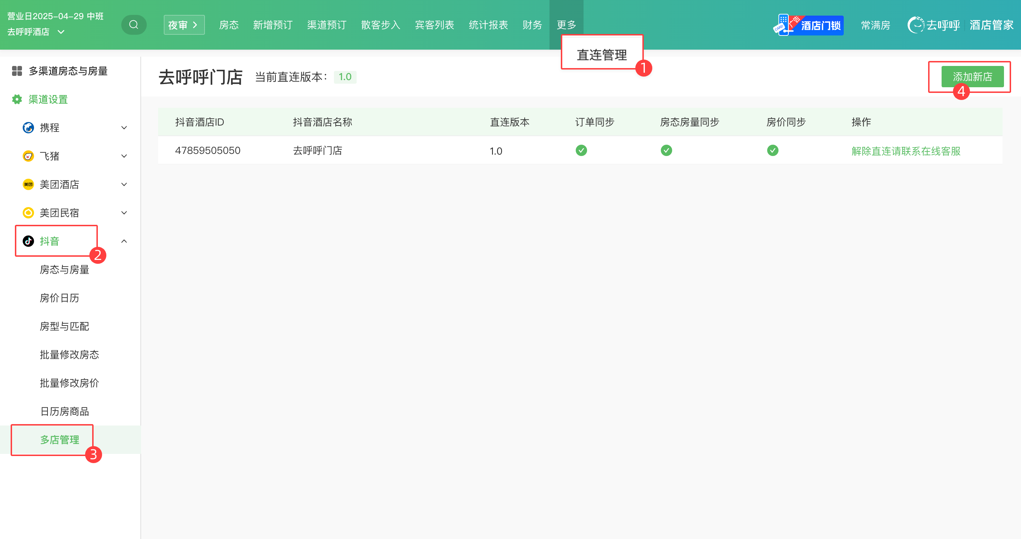Open the 统计报表 menu
The image size is (1021, 539).
(488, 25)
